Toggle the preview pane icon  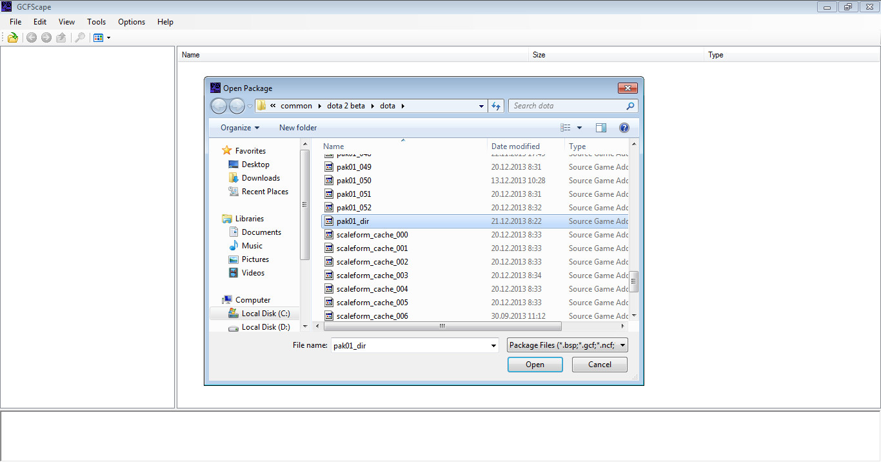click(601, 128)
